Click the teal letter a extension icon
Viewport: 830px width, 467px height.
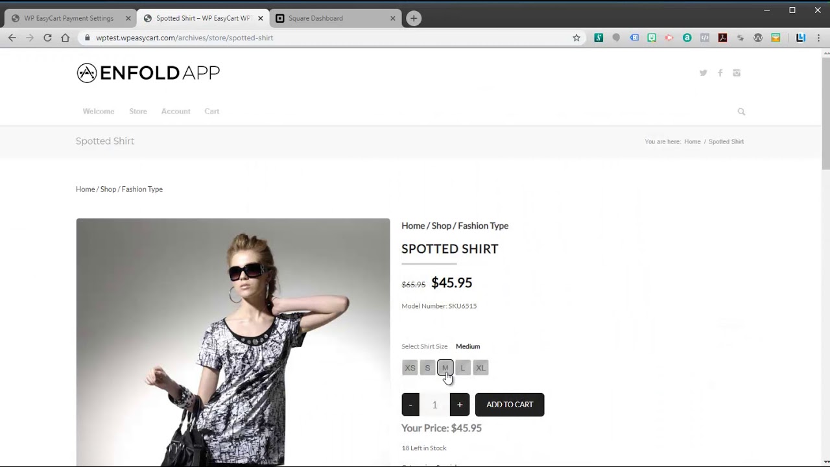point(687,38)
